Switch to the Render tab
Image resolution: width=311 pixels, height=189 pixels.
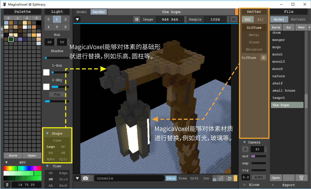click(x=98, y=12)
